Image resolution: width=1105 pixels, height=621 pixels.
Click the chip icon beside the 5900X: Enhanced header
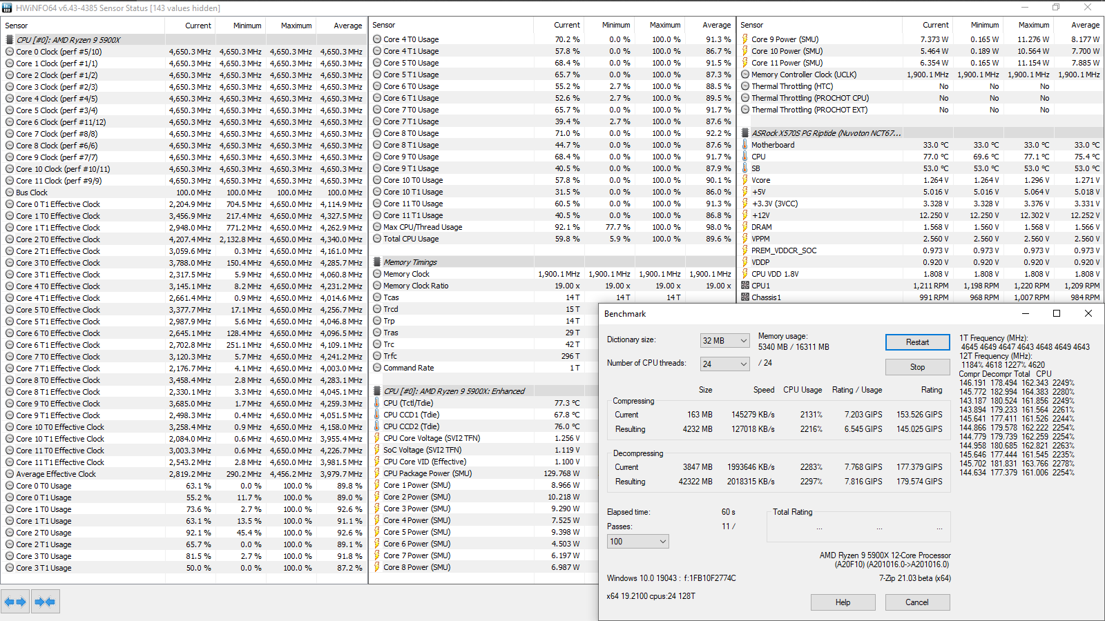pyautogui.click(x=377, y=391)
